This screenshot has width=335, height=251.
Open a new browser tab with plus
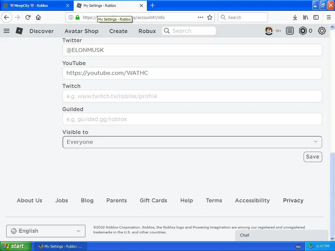tap(152, 5)
